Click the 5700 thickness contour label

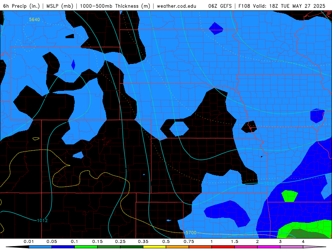click(191, 233)
